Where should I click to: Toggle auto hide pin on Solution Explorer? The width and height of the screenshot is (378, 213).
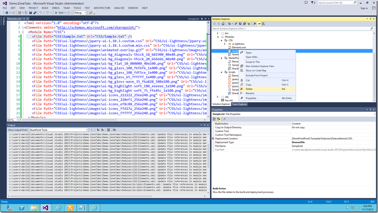click(x=371, y=19)
